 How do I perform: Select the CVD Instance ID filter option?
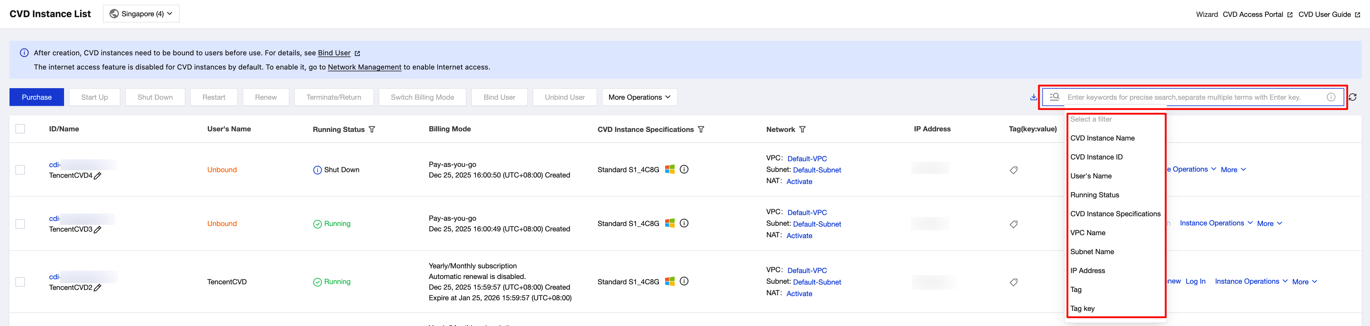[1096, 157]
